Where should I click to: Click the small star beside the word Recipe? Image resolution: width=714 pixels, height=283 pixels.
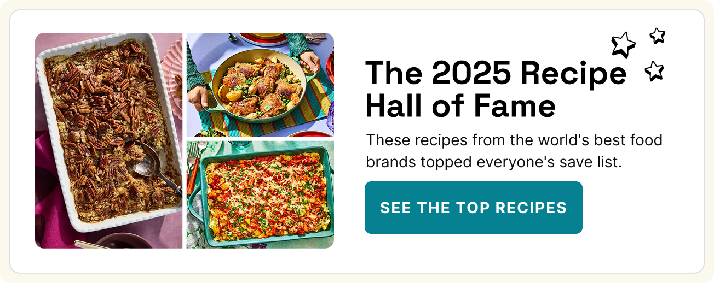(x=654, y=71)
